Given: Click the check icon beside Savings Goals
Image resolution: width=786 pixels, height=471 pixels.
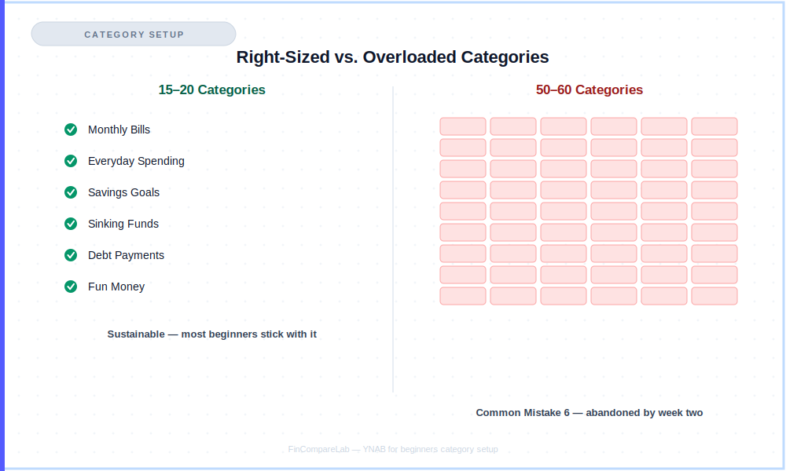Looking at the screenshot, I should 71,192.
